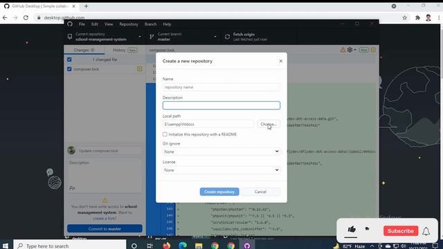
Task: Click the notification bell icon
Action: pyautogui.click(x=426, y=231)
